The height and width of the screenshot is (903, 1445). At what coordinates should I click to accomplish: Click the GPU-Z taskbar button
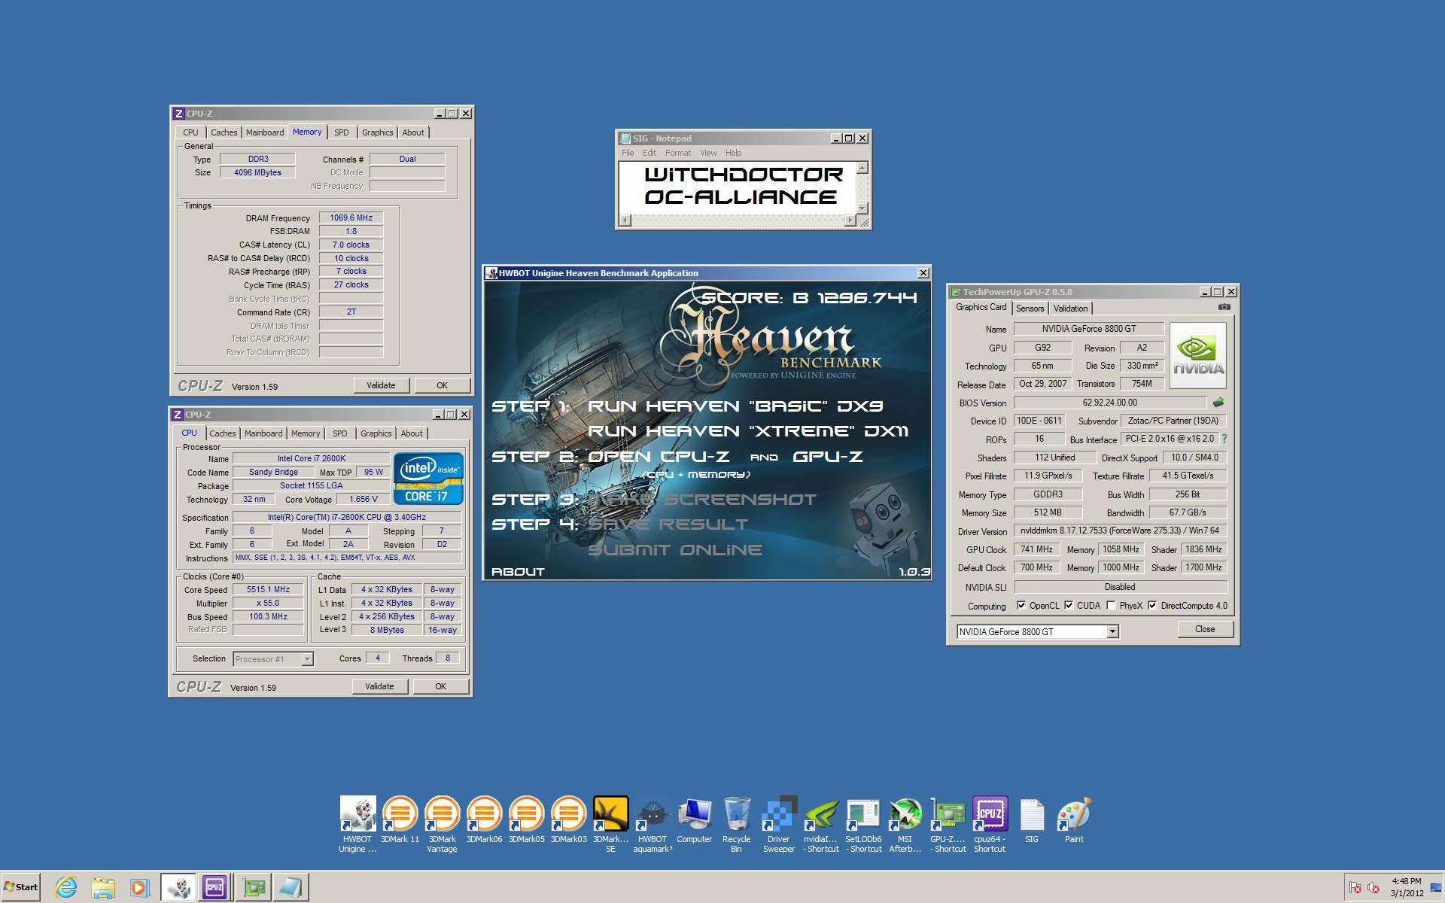(254, 887)
